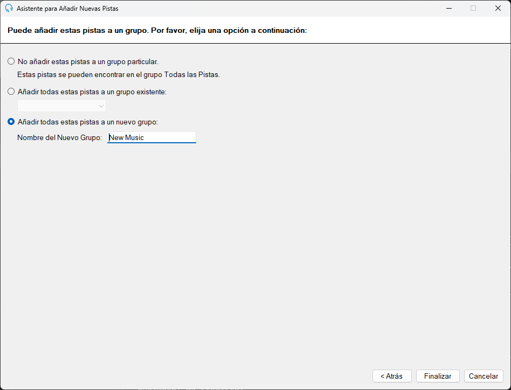Click the Finalizar button

(x=438, y=376)
